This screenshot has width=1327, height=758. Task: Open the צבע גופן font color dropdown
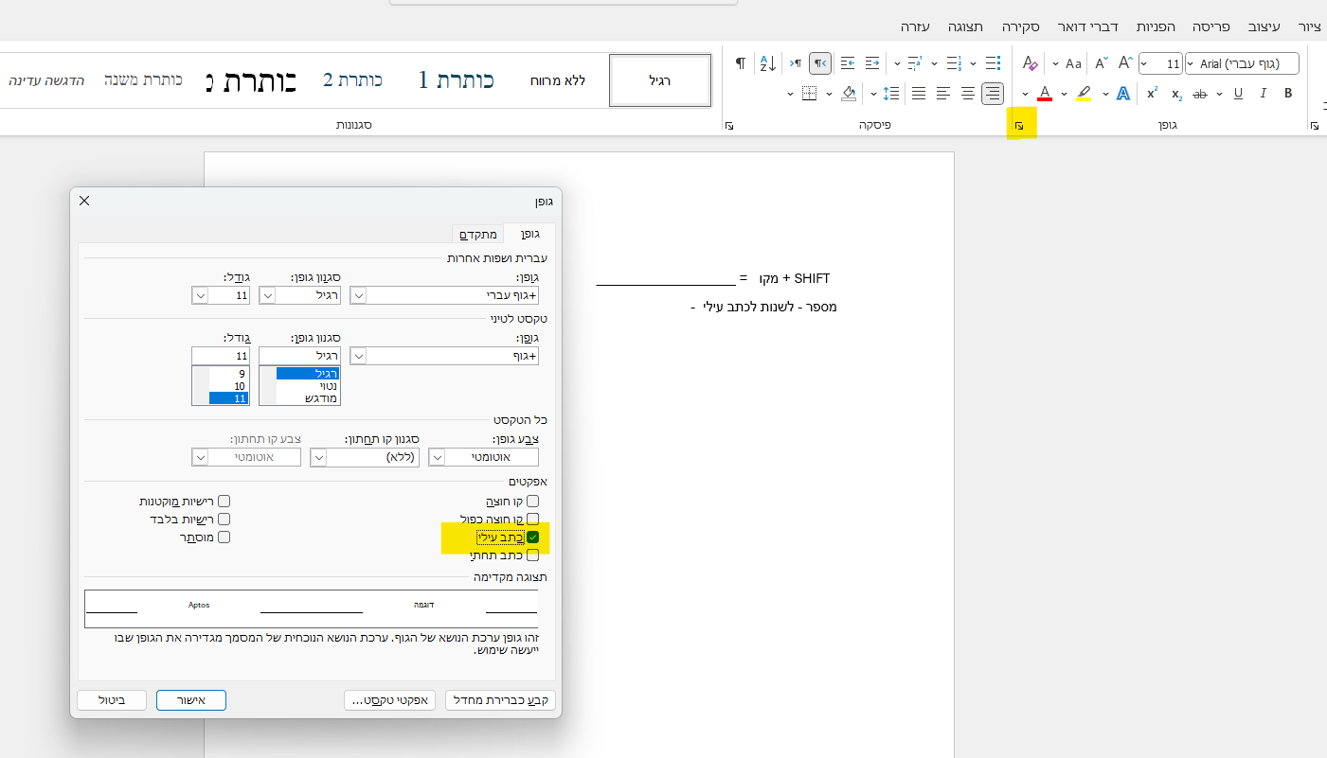437,457
